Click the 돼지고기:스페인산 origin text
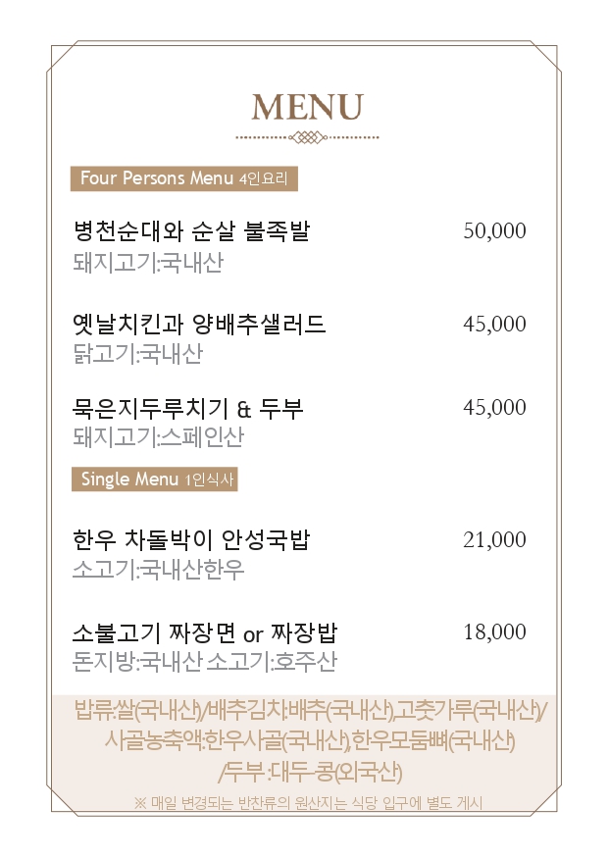The image size is (609, 858). point(159,437)
